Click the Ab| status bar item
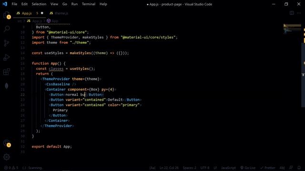Screen dimensions: 305x171 coord(282,168)
